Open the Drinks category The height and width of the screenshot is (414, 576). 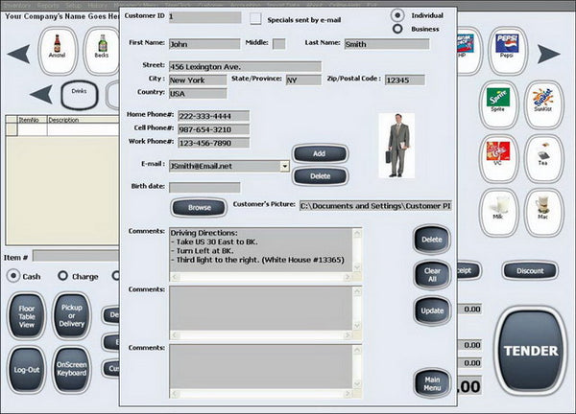[x=80, y=93]
